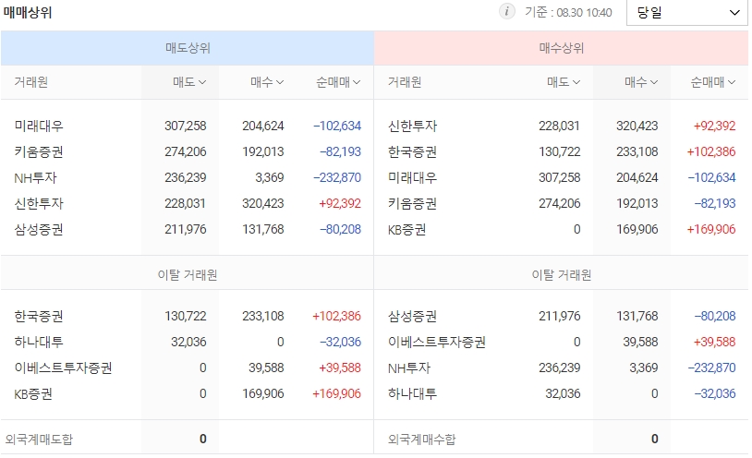
Task: Select 미래대우 in the 매도상위 list
Action: (x=39, y=126)
